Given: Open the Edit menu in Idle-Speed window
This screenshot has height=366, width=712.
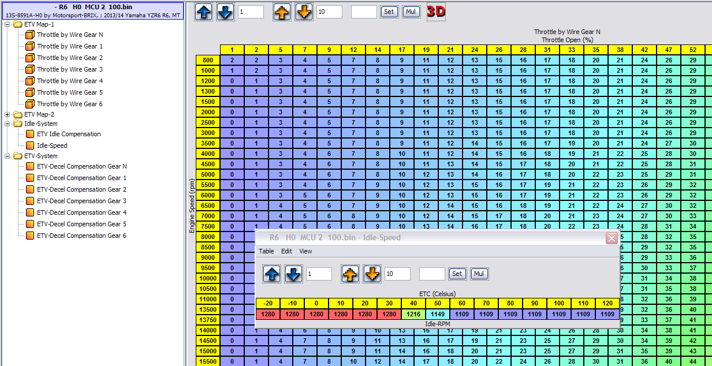Looking at the screenshot, I should point(286,251).
